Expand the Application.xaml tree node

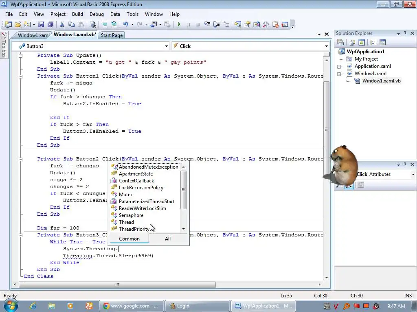coord(339,67)
